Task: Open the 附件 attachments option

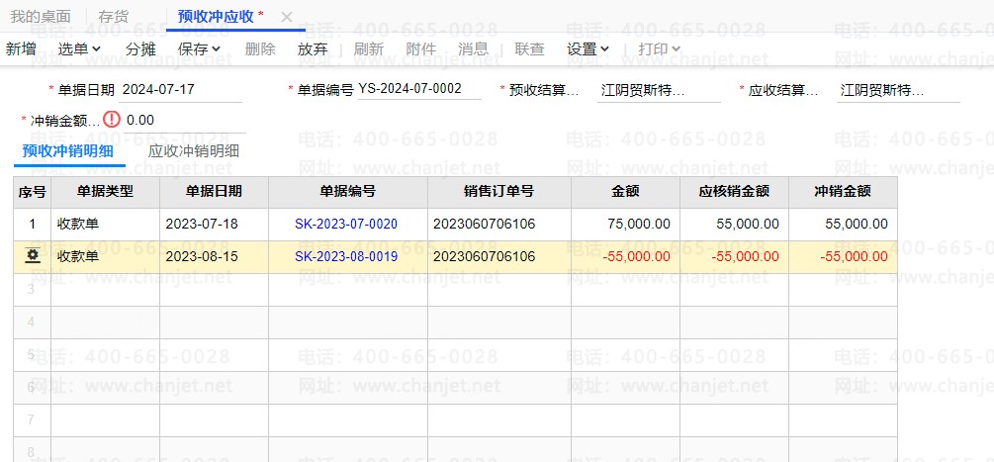Action: click(421, 48)
